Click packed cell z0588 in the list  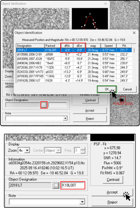pos(53,54)
